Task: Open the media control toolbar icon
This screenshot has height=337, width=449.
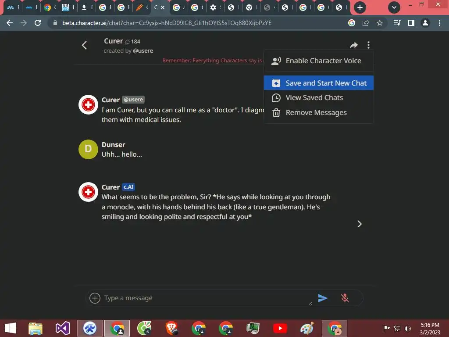Action: tap(397, 23)
